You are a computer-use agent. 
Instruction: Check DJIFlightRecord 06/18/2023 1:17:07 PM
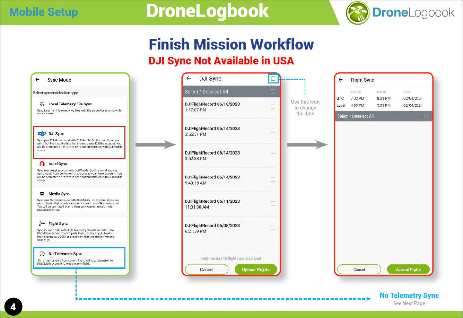273,107
